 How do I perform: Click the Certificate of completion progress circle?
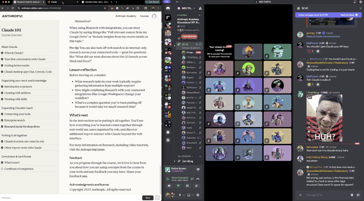[2, 169]
